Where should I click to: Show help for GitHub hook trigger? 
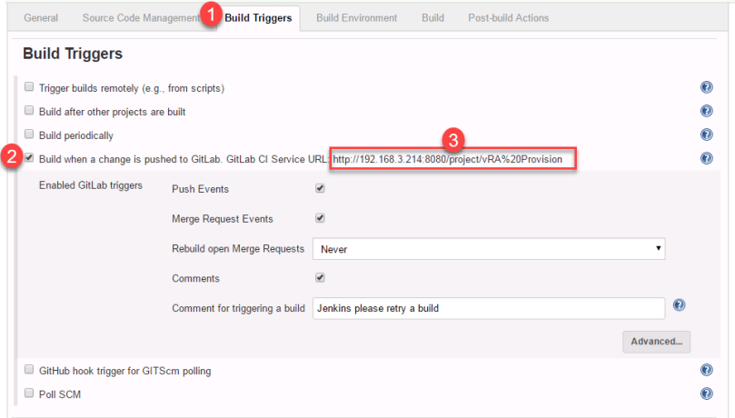click(706, 371)
